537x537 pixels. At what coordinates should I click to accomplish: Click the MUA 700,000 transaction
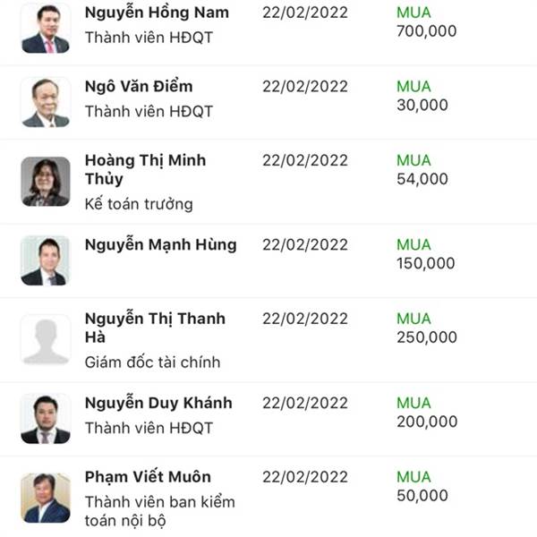pyautogui.click(x=426, y=21)
